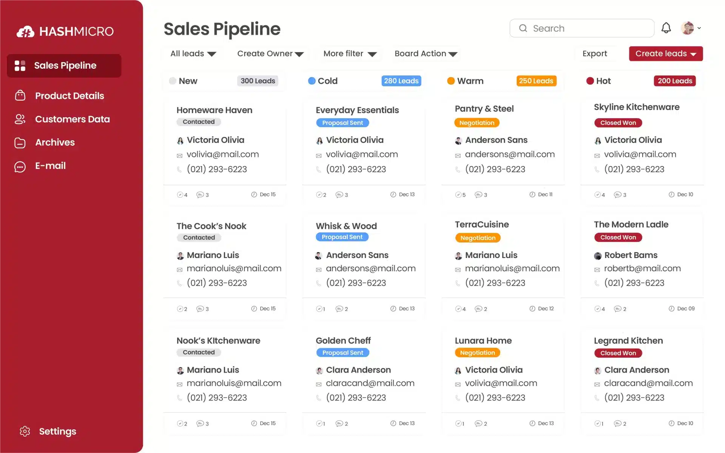The image size is (725, 453).
Task: Click the Contacted status badge on Homeware Haven
Action: [199, 121]
